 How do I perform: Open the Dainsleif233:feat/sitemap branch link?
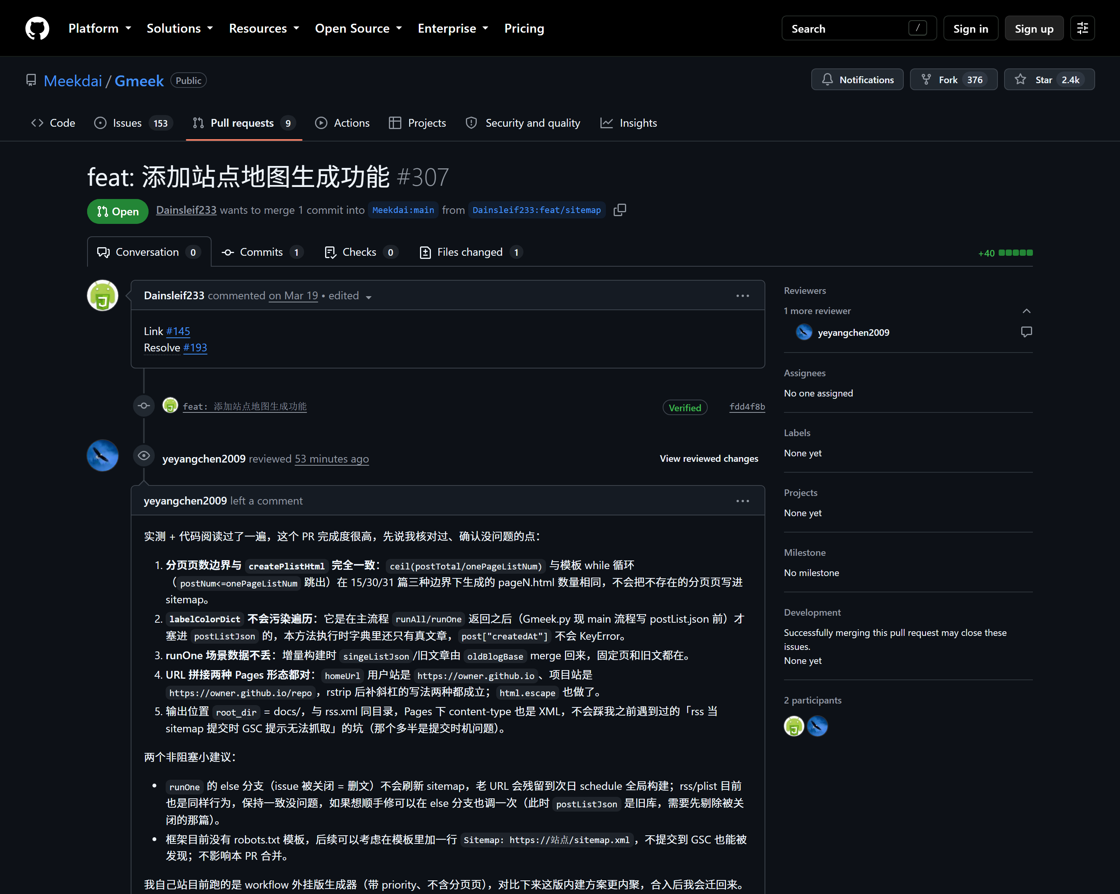[x=537, y=210]
